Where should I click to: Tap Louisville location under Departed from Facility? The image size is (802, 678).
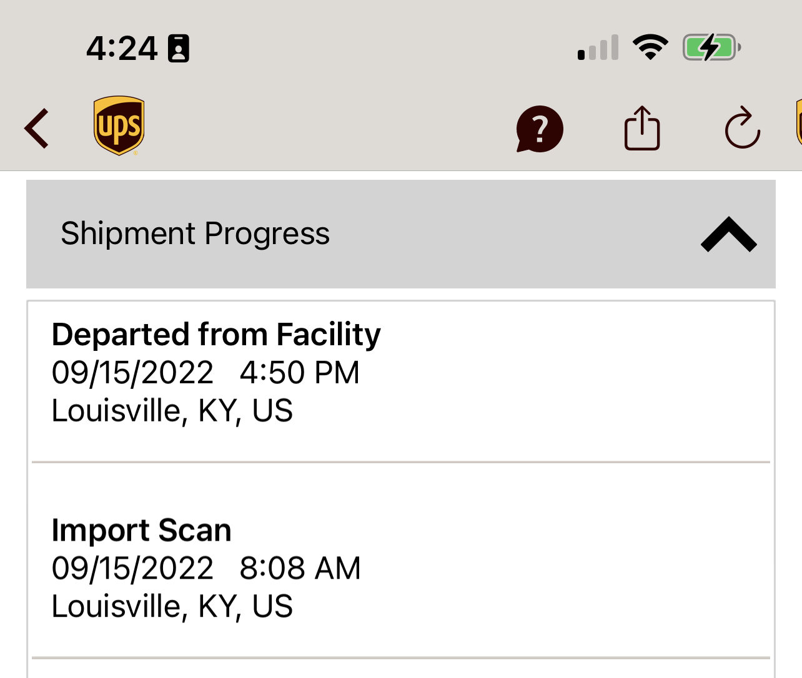click(172, 411)
